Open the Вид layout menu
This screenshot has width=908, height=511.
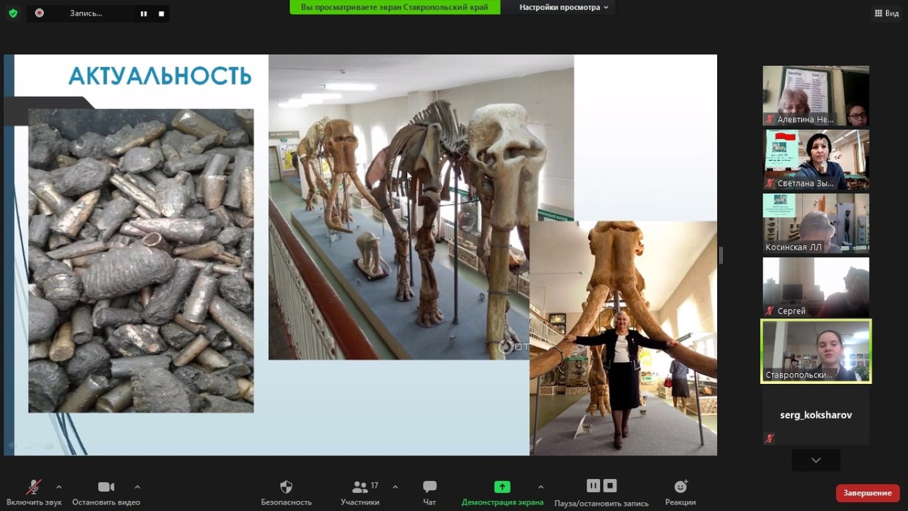pyautogui.click(x=885, y=13)
